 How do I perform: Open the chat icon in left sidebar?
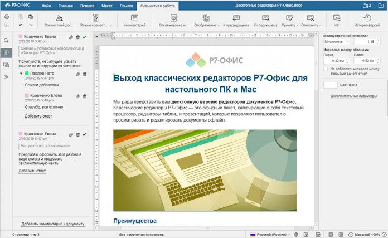[x=7, y=65]
